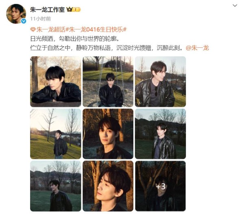Screen dimensions: 244x214
Task: Open photo of man sitting on swing
Action: (108, 81)
